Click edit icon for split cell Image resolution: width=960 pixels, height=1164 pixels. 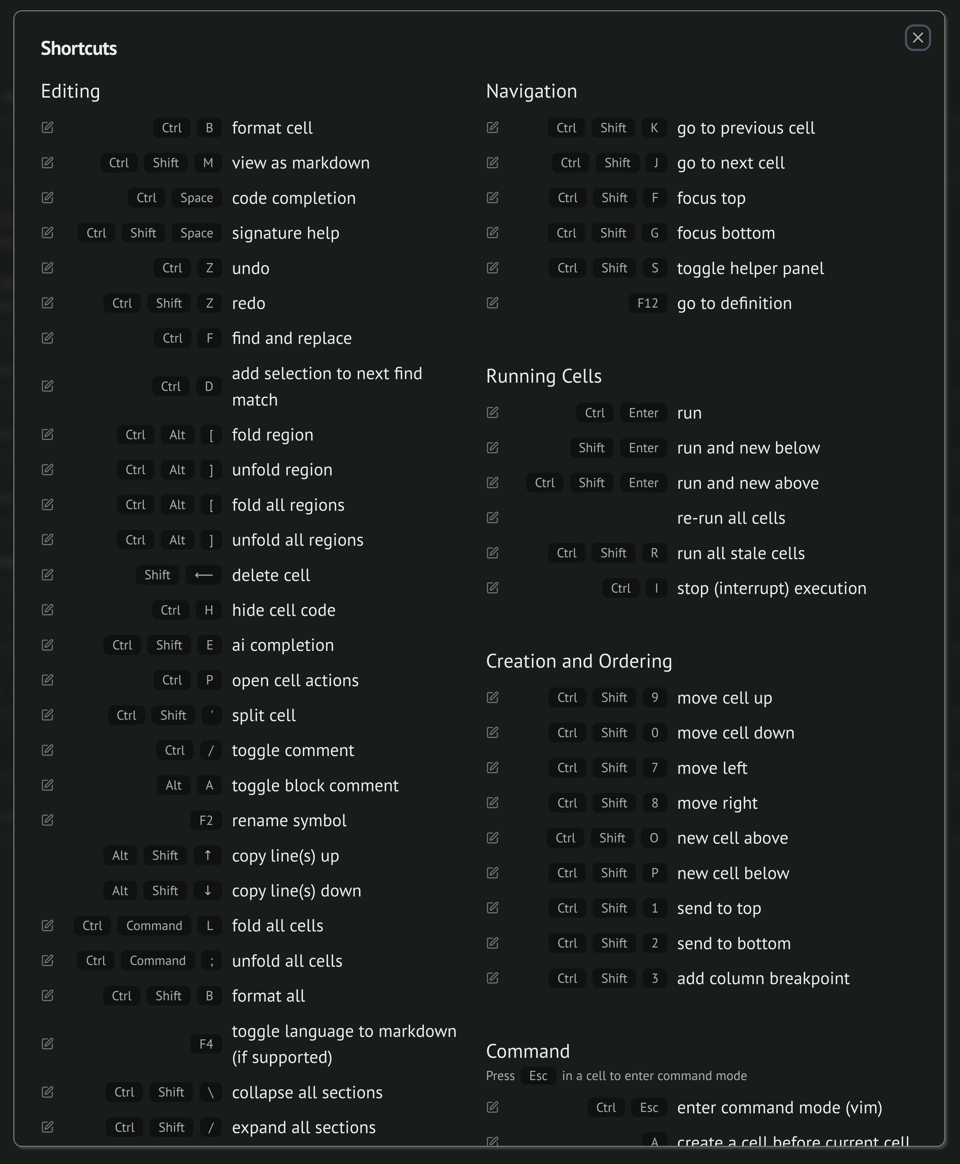coord(48,715)
